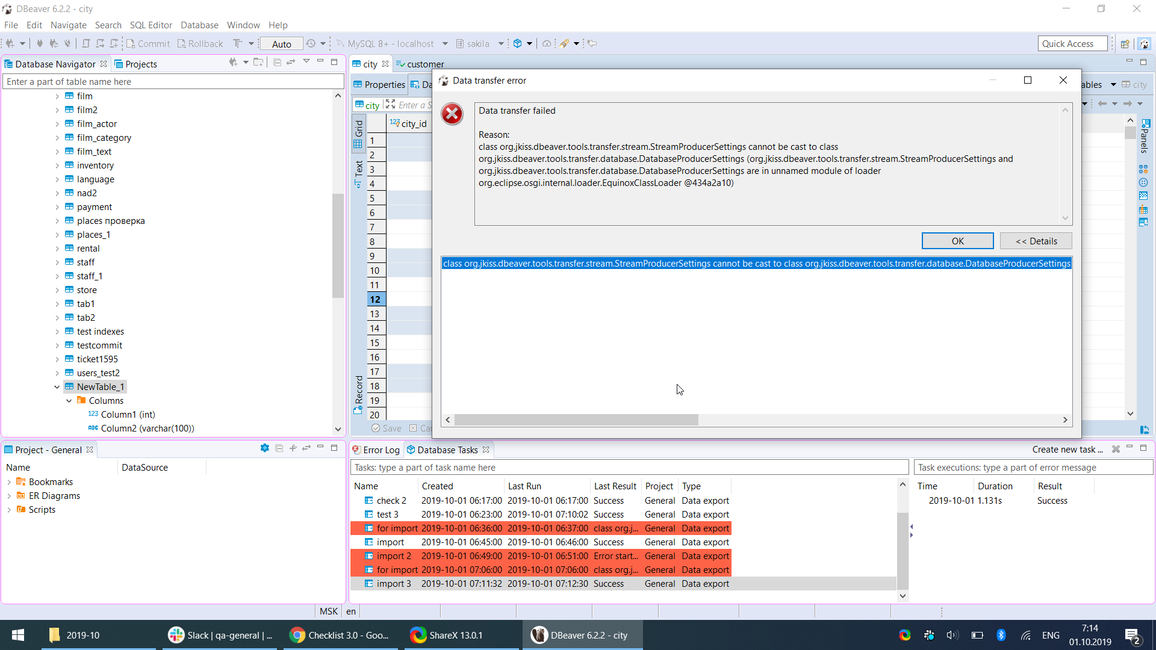Open the Panels toggle on the right side

point(1144,137)
